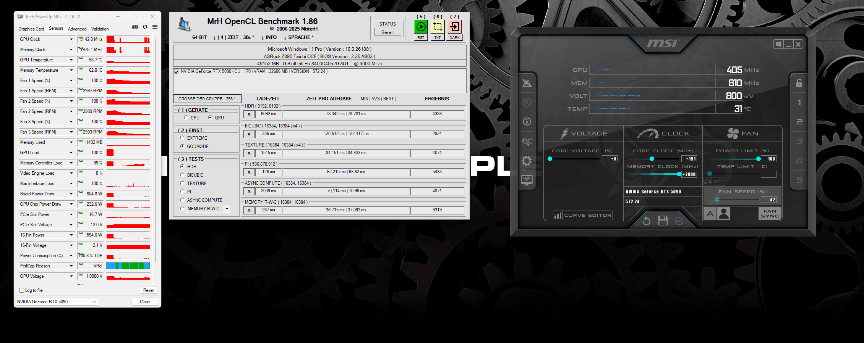
Task: Click Close button in GPU-Z
Action: point(145,301)
